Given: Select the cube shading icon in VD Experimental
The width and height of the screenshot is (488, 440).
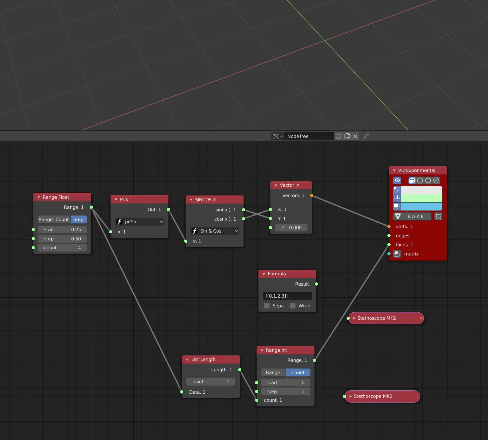Looking at the screenshot, I should (x=412, y=181).
